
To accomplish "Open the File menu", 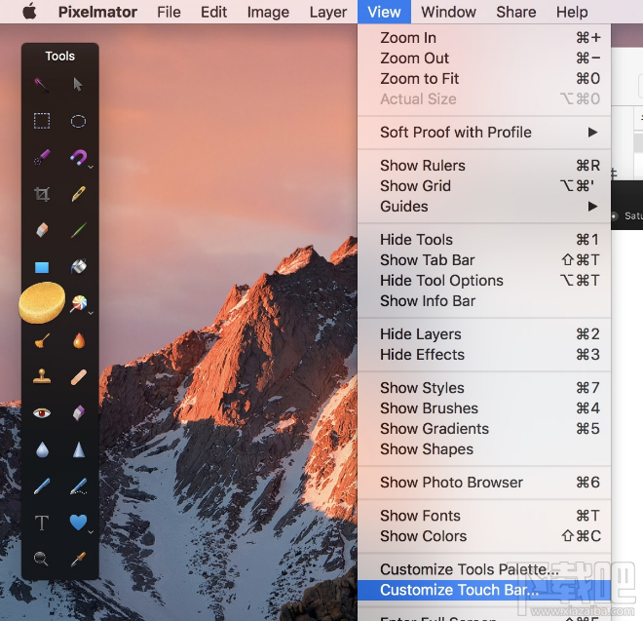I will [x=169, y=12].
